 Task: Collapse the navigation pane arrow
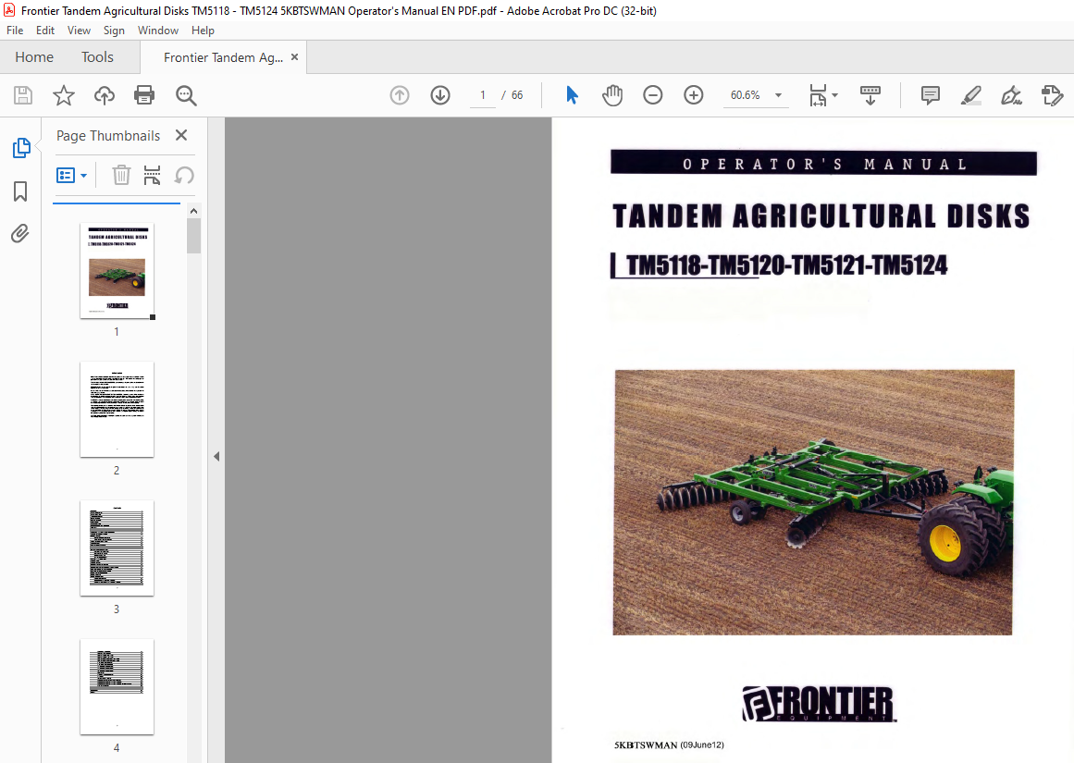pyautogui.click(x=216, y=456)
